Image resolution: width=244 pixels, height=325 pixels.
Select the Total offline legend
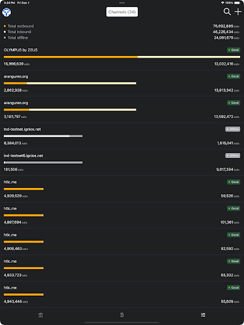[16, 37]
